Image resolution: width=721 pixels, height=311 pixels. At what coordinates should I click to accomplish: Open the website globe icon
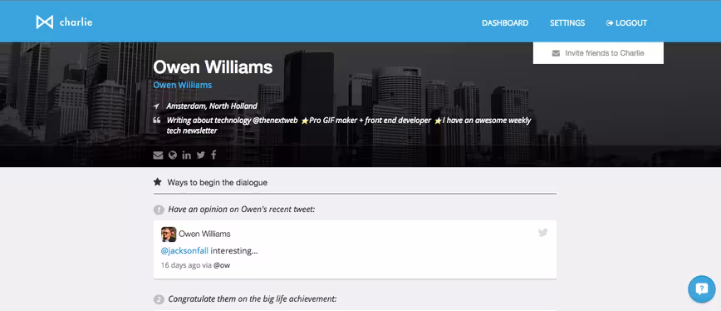173,155
